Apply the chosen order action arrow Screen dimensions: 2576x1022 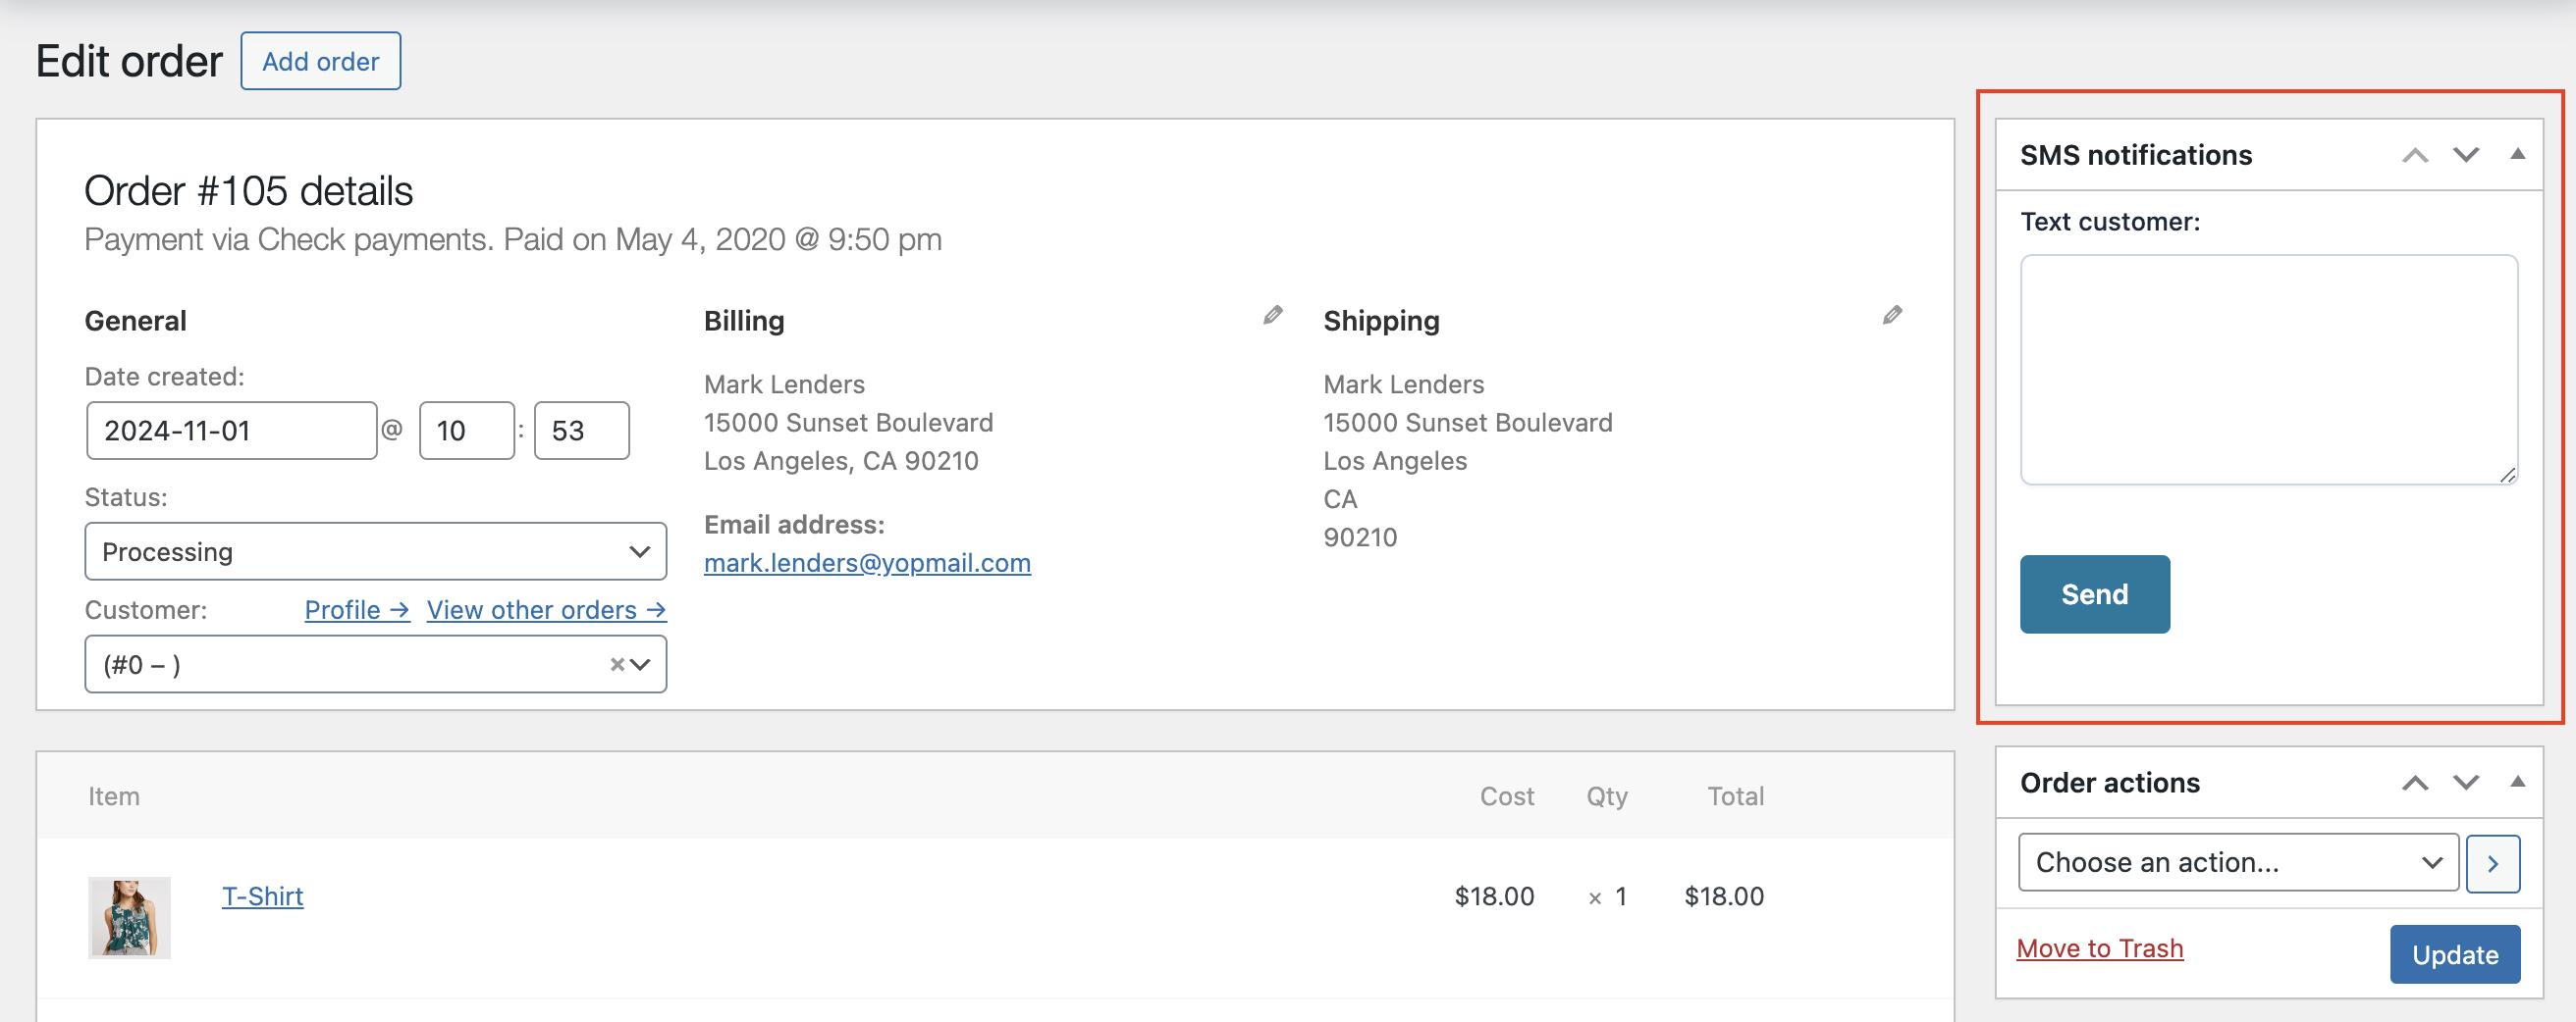[2492, 863]
